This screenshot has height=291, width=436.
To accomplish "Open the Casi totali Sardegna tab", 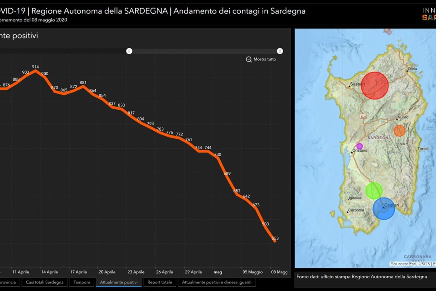I will (44, 282).
